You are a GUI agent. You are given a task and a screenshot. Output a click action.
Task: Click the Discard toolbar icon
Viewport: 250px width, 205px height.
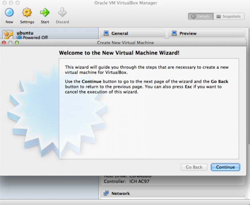(62, 12)
